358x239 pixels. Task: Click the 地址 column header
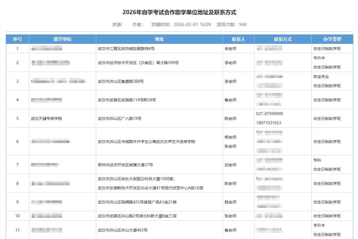click(159, 39)
